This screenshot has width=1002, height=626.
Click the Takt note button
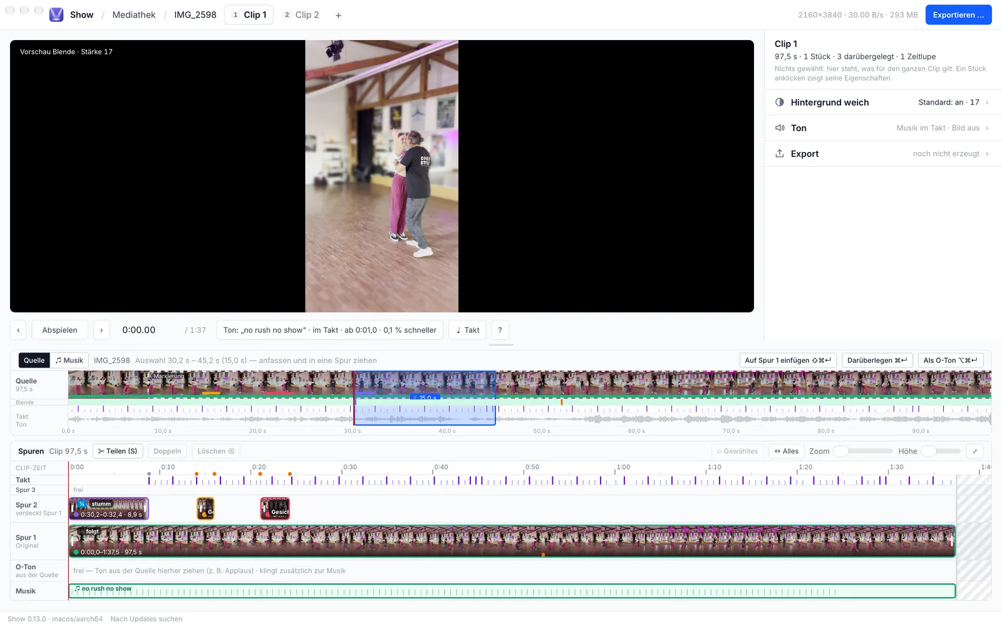(468, 330)
